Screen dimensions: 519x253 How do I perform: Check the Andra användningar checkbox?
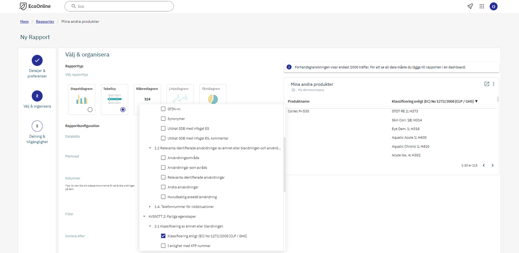click(163, 187)
